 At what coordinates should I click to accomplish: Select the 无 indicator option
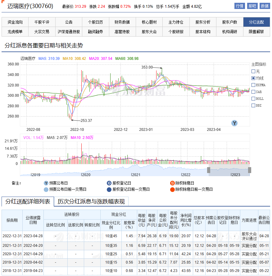pyautogui.click(x=253, y=71)
